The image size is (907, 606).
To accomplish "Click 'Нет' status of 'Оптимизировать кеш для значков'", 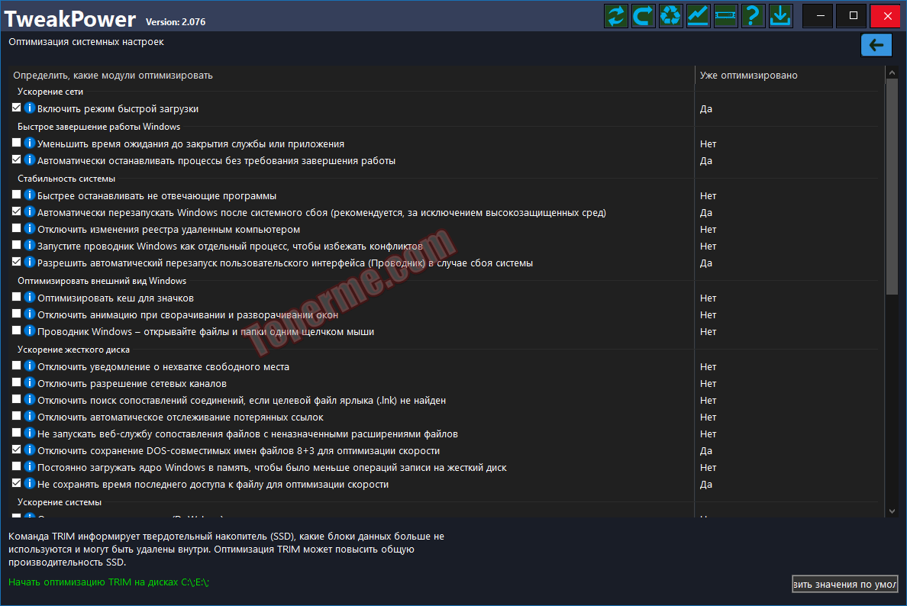I will tap(708, 298).
